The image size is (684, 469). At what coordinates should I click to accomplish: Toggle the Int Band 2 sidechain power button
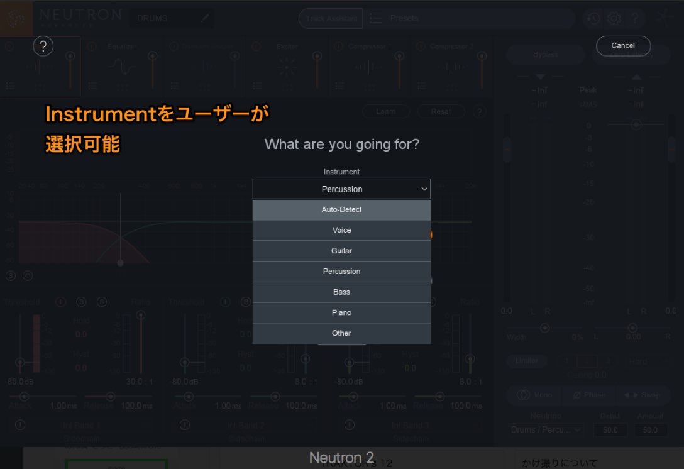[x=185, y=424]
